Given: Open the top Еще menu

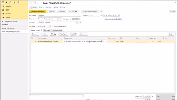Looking at the screenshot, I should (172, 12).
